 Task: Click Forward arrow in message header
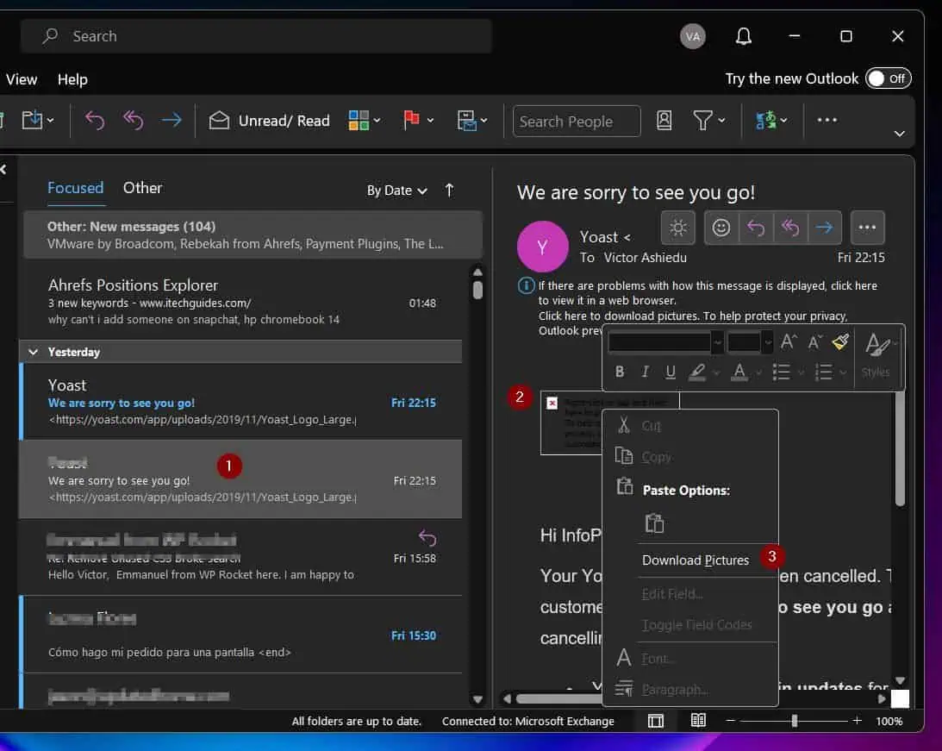824,228
